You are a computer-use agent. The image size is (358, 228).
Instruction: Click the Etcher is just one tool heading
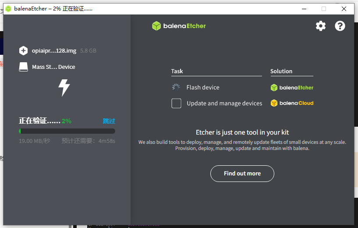pos(242,132)
